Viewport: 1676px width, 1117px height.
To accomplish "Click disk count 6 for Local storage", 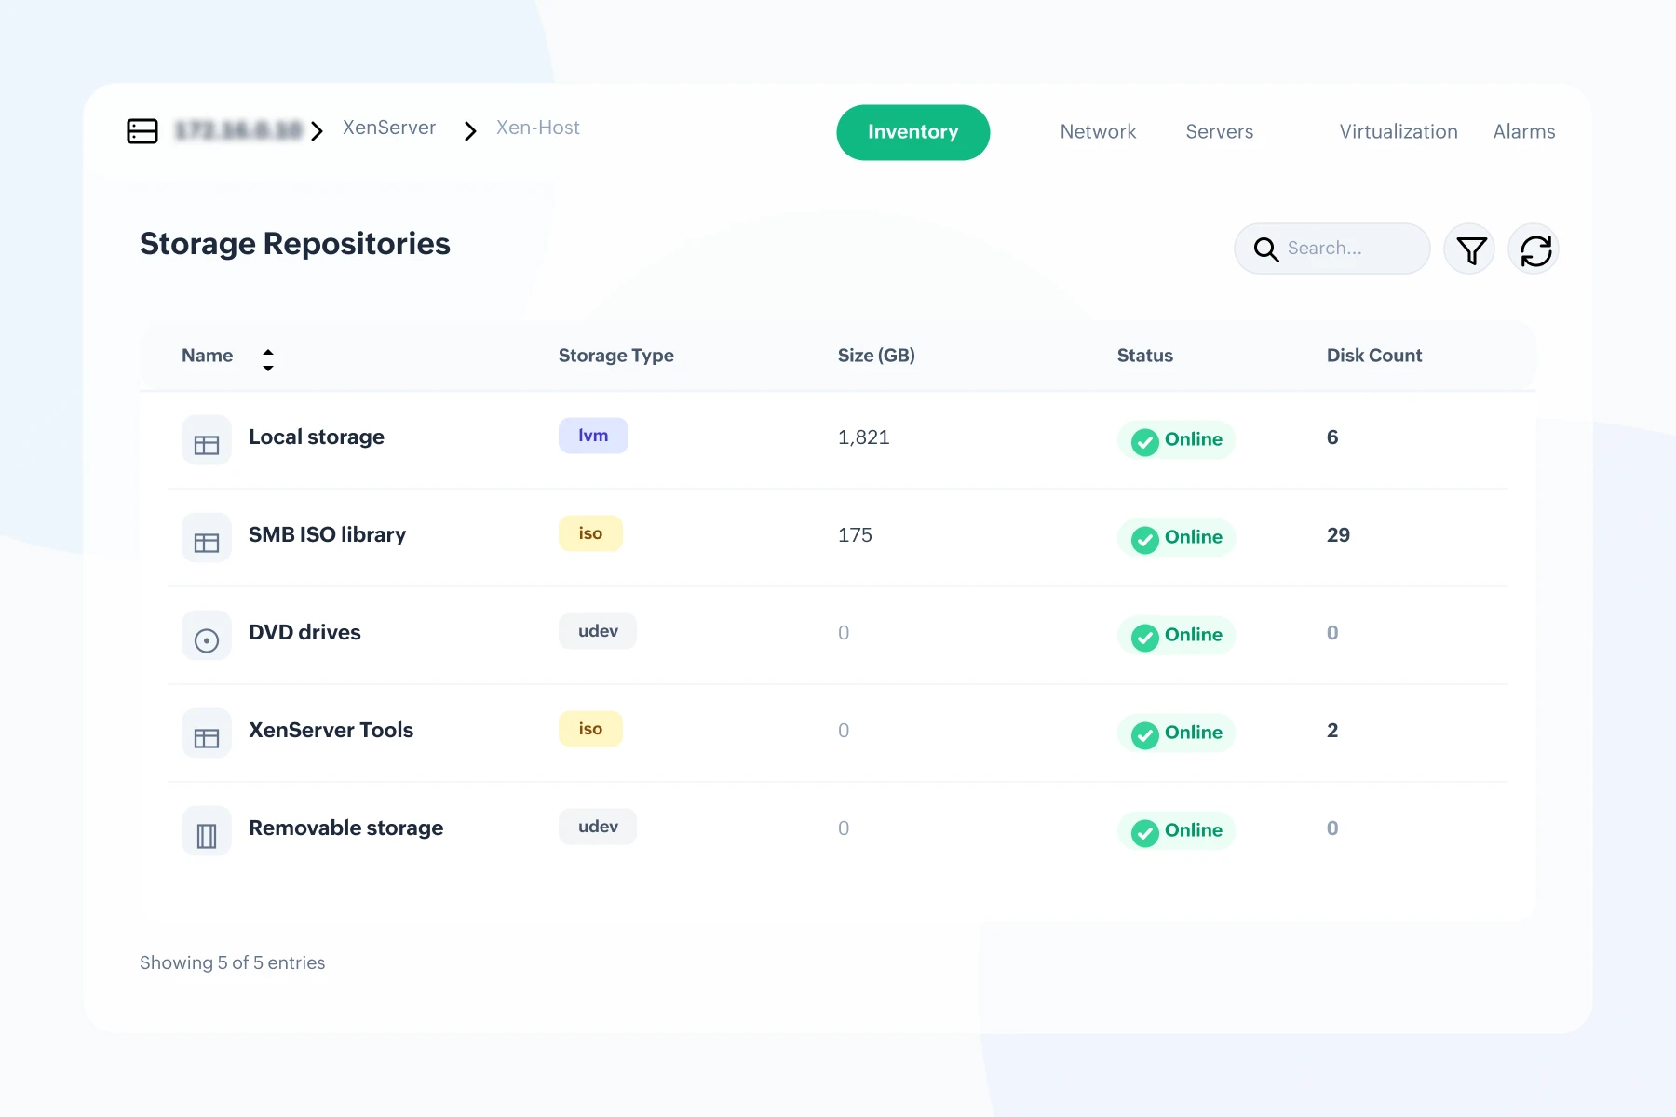I will (1332, 437).
